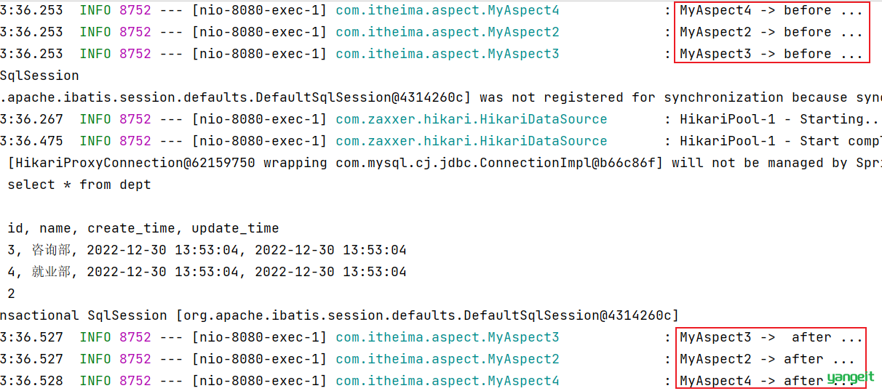This screenshot has width=882, height=391.
Task: Click the 'MyAspect4 -> before ...' message
Action: point(771,10)
